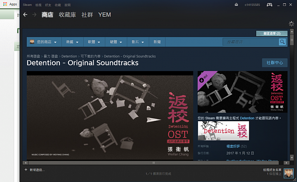Click Detention breadcrumb link
The height and width of the screenshot is (182, 297).
tap(69, 56)
